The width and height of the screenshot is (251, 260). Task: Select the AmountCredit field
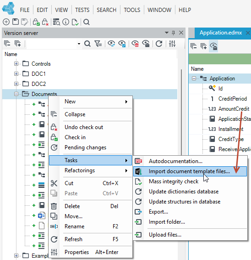234,109
